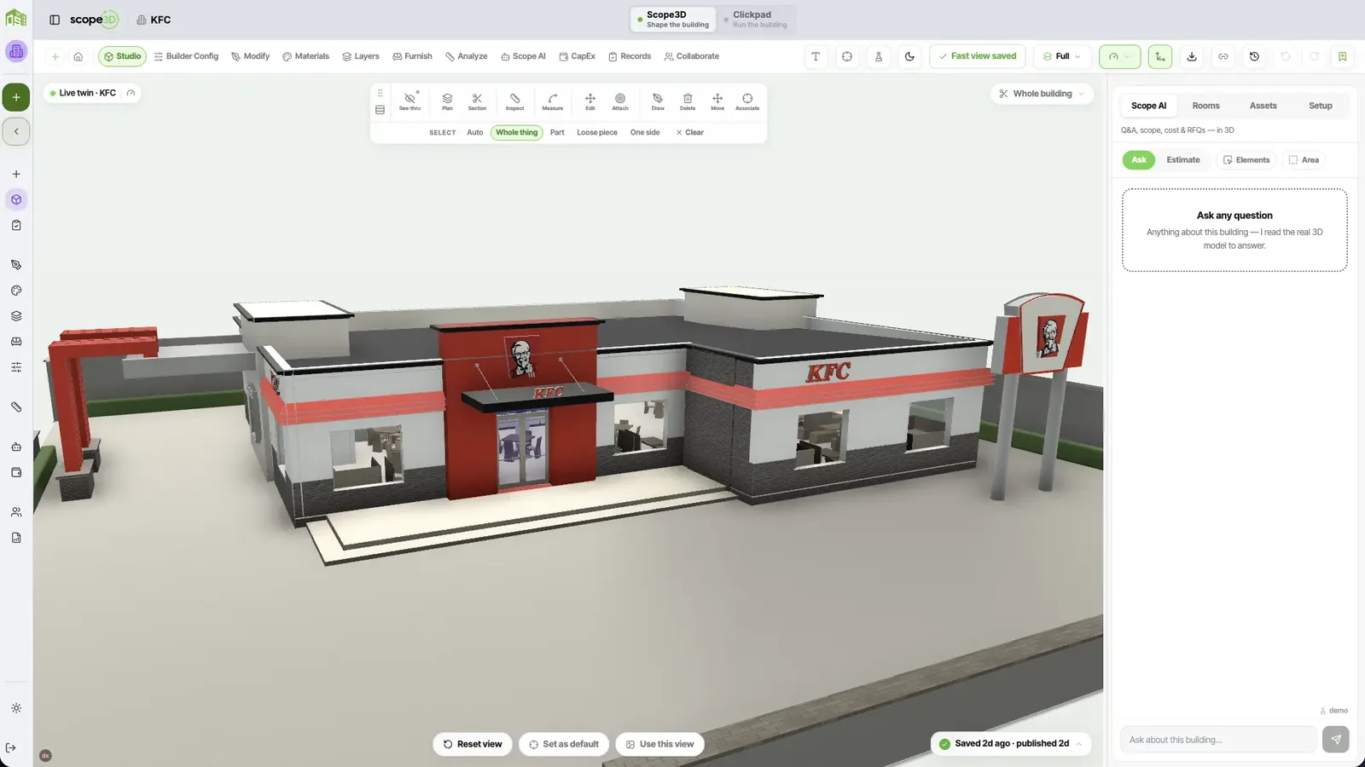Click the home icon in the toolbar
This screenshot has height=767, width=1365.
click(x=78, y=56)
